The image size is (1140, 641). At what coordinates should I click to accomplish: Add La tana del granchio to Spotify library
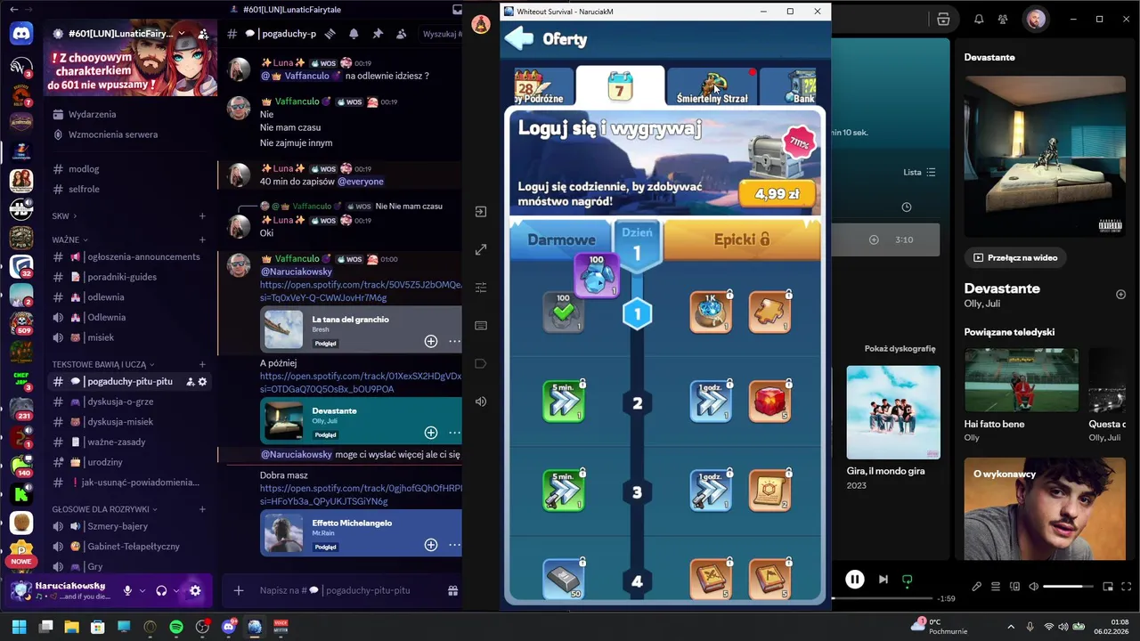(x=431, y=341)
